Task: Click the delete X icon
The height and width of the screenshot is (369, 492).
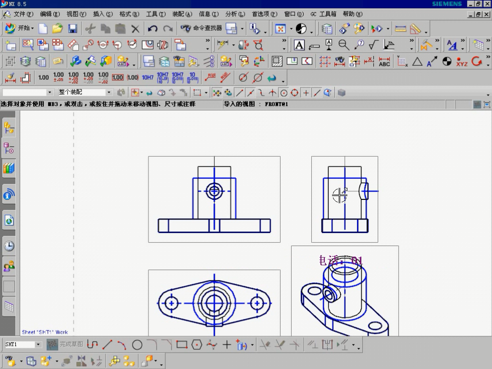Action: [135, 29]
